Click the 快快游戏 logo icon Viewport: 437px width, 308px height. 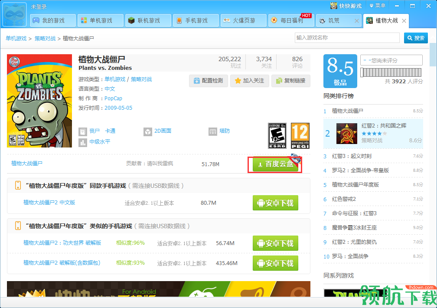point(334,6)
